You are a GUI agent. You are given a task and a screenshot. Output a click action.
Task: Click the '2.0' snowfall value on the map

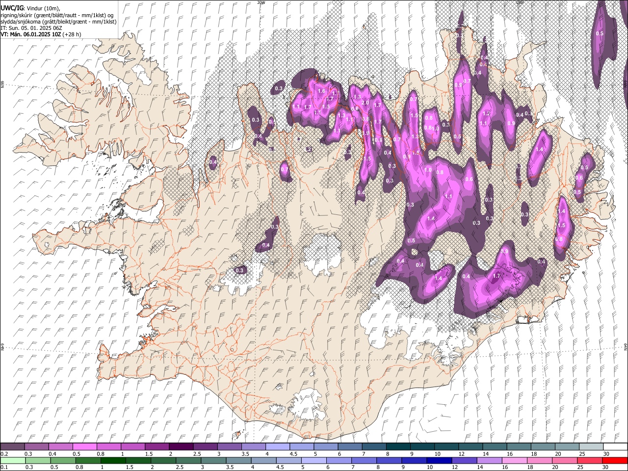[x=365, y=103]
